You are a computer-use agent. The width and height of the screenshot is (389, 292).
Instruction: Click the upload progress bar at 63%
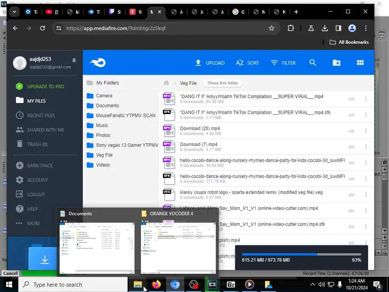(x=301, y=254)
